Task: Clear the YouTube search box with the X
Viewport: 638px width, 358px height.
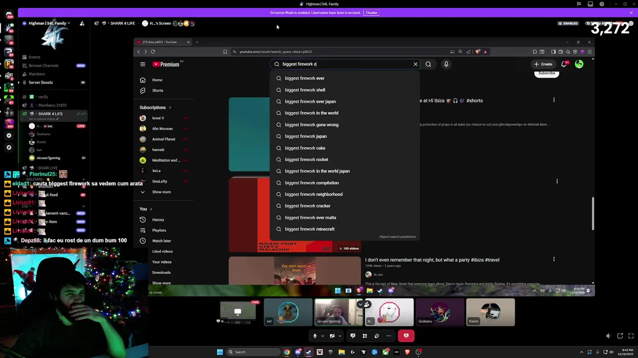Action: tap(415, 64)
